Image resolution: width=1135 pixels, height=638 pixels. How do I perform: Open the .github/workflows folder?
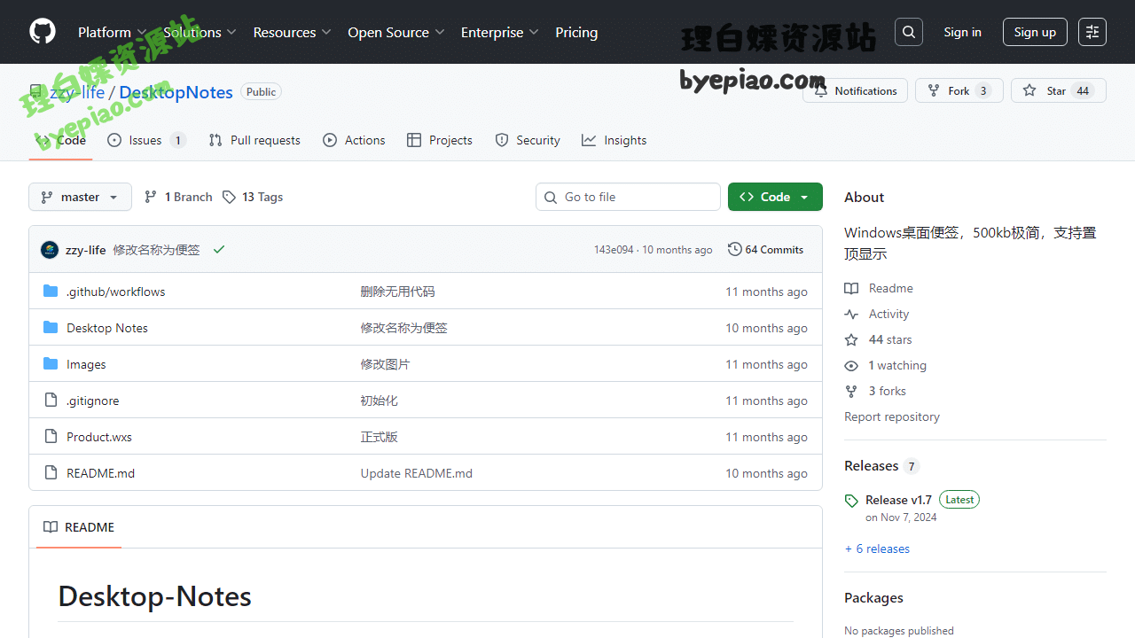(x=115, y=292)
